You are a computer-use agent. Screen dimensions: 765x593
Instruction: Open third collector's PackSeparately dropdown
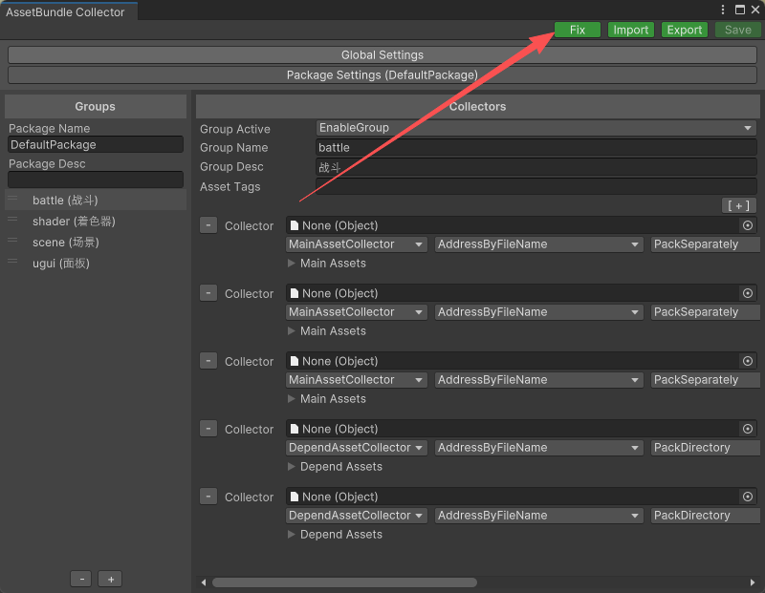click(x=706, y=380)
